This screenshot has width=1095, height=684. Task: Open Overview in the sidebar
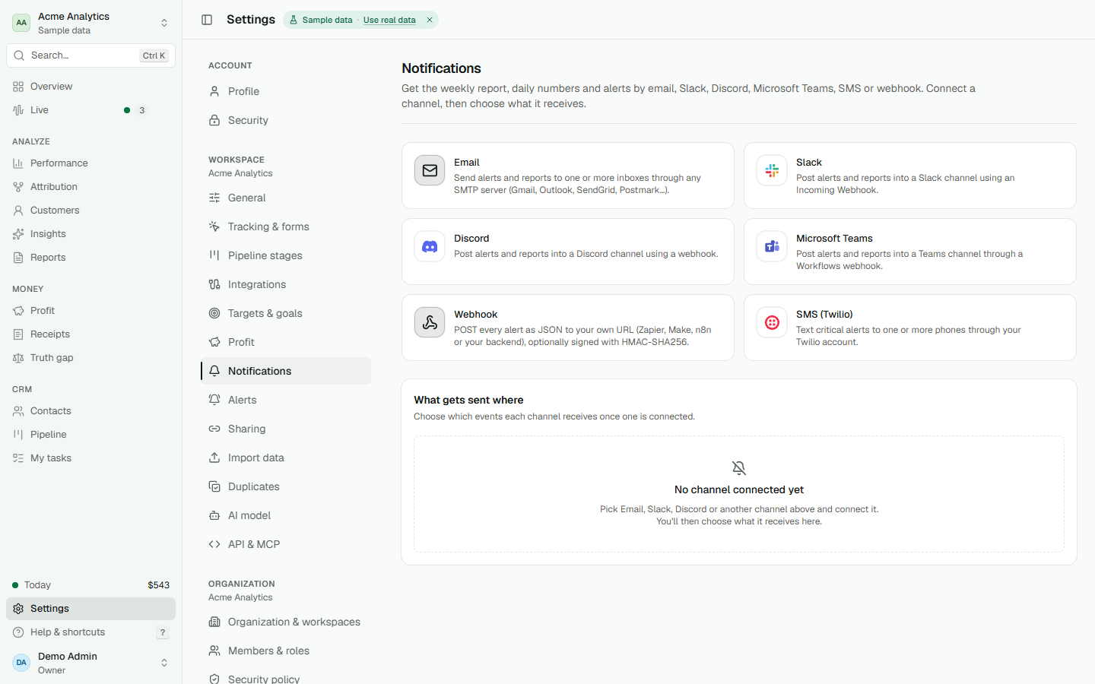(90, 87)
